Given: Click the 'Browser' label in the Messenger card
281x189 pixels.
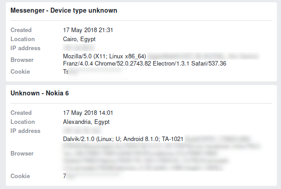Looking at the screenshot, I should click(22, 60).
